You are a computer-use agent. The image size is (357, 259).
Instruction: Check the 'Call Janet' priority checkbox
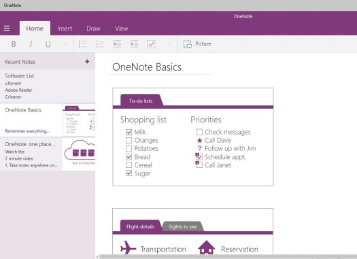(x=199, y=165)
